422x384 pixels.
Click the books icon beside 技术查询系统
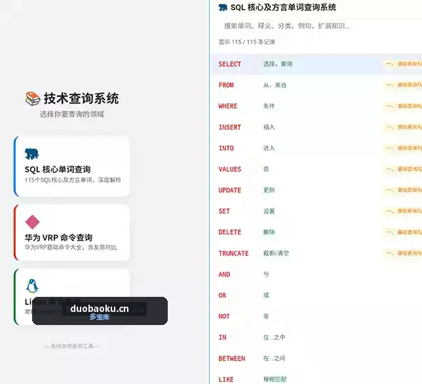coord(33,98)
